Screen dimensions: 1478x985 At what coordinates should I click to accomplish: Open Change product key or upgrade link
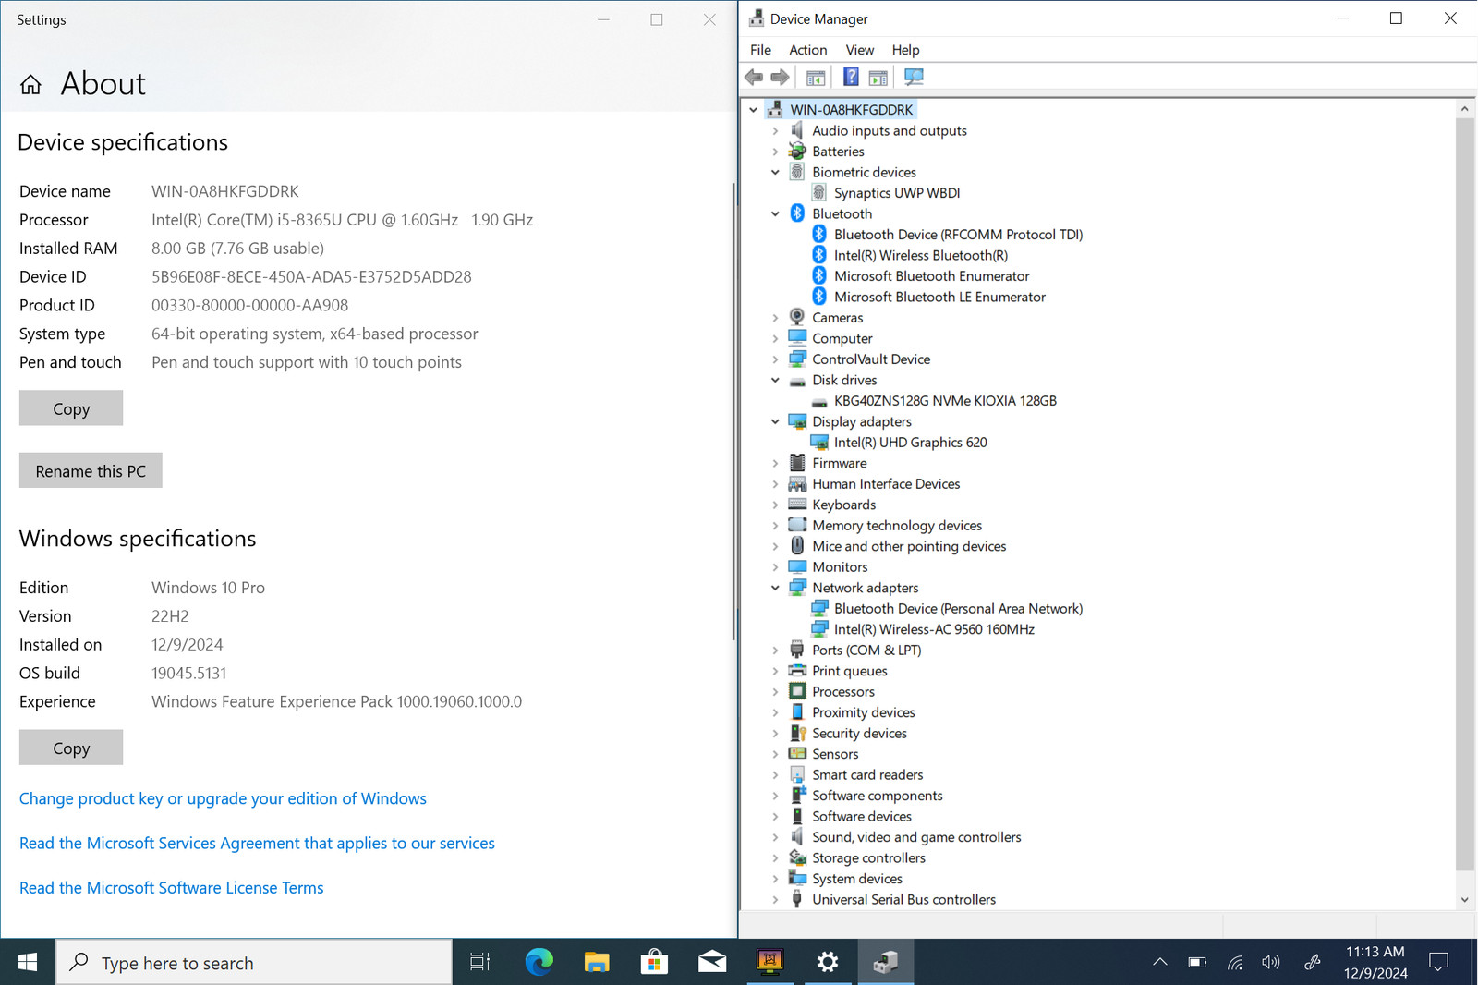[223, 798]
